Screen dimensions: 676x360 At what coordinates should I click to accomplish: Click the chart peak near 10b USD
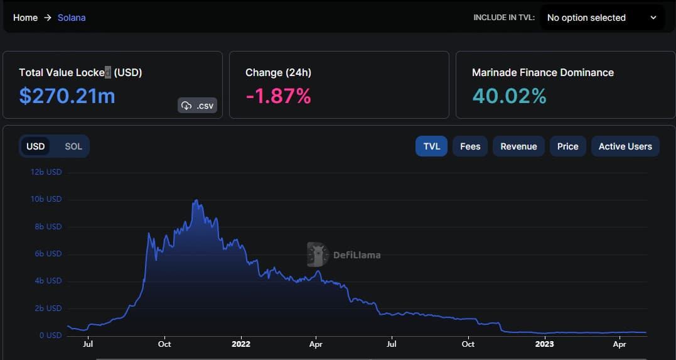196,200
